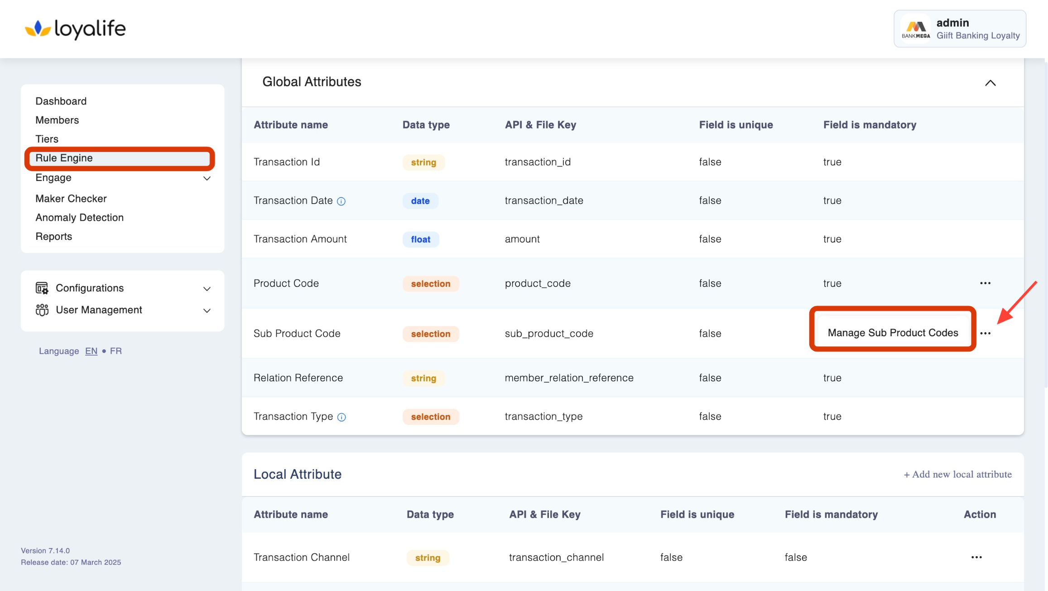
Task: Go to Anomaly Detection page
Action: pyautogui.click(x=79, y=218)
